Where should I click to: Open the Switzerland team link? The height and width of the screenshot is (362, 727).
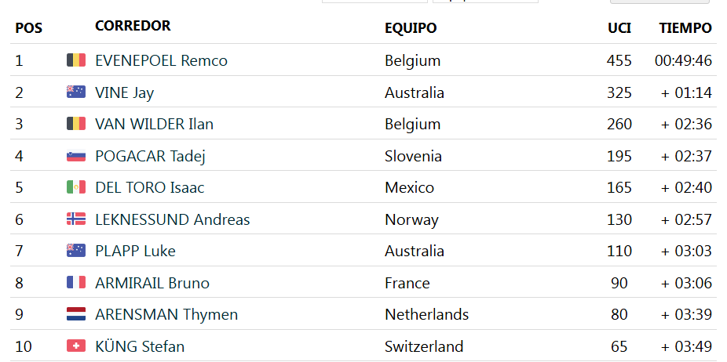[x=424, y=346]
